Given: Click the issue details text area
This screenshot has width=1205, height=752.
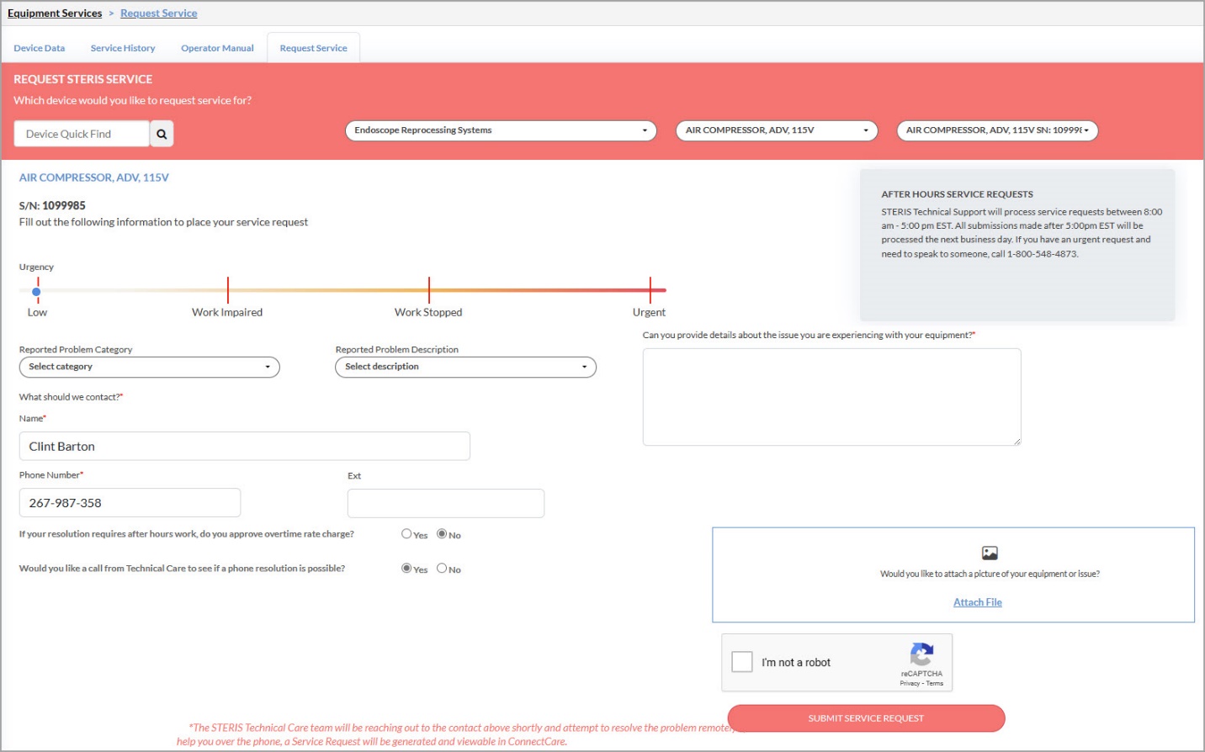Looking at the screenshot, I should (x=832, y=397).
